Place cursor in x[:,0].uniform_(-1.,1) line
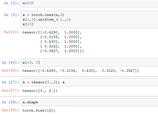158x117 pixels. tap(47, 19)
